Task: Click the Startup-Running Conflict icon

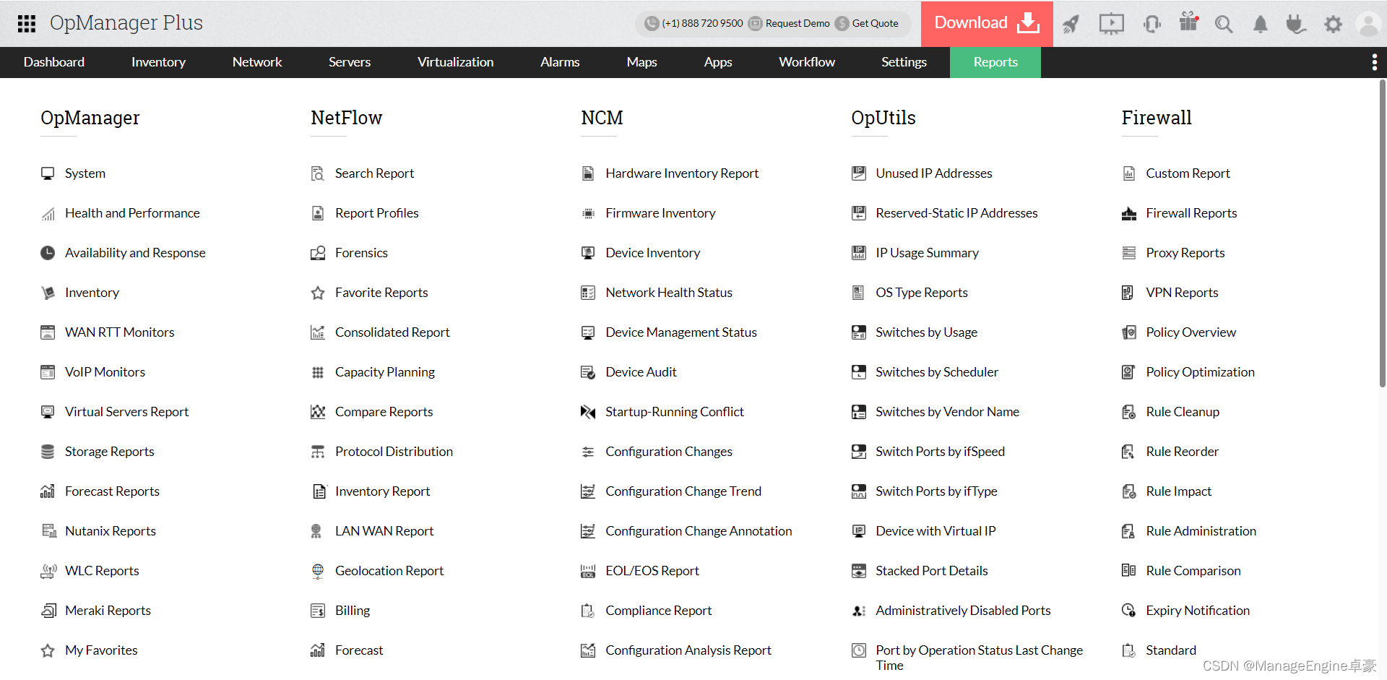Action: coord(588,412)
